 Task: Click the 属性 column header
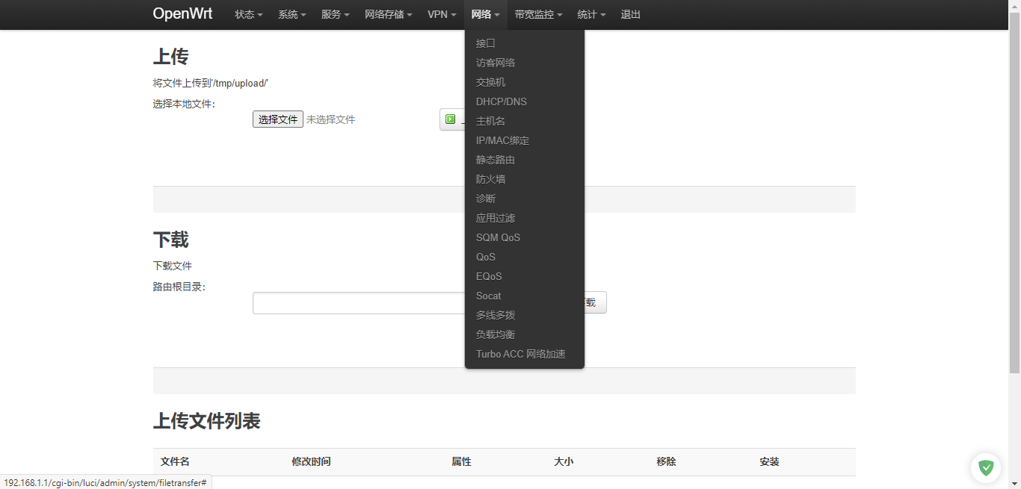pyautogui.click(x=461, y=461)
